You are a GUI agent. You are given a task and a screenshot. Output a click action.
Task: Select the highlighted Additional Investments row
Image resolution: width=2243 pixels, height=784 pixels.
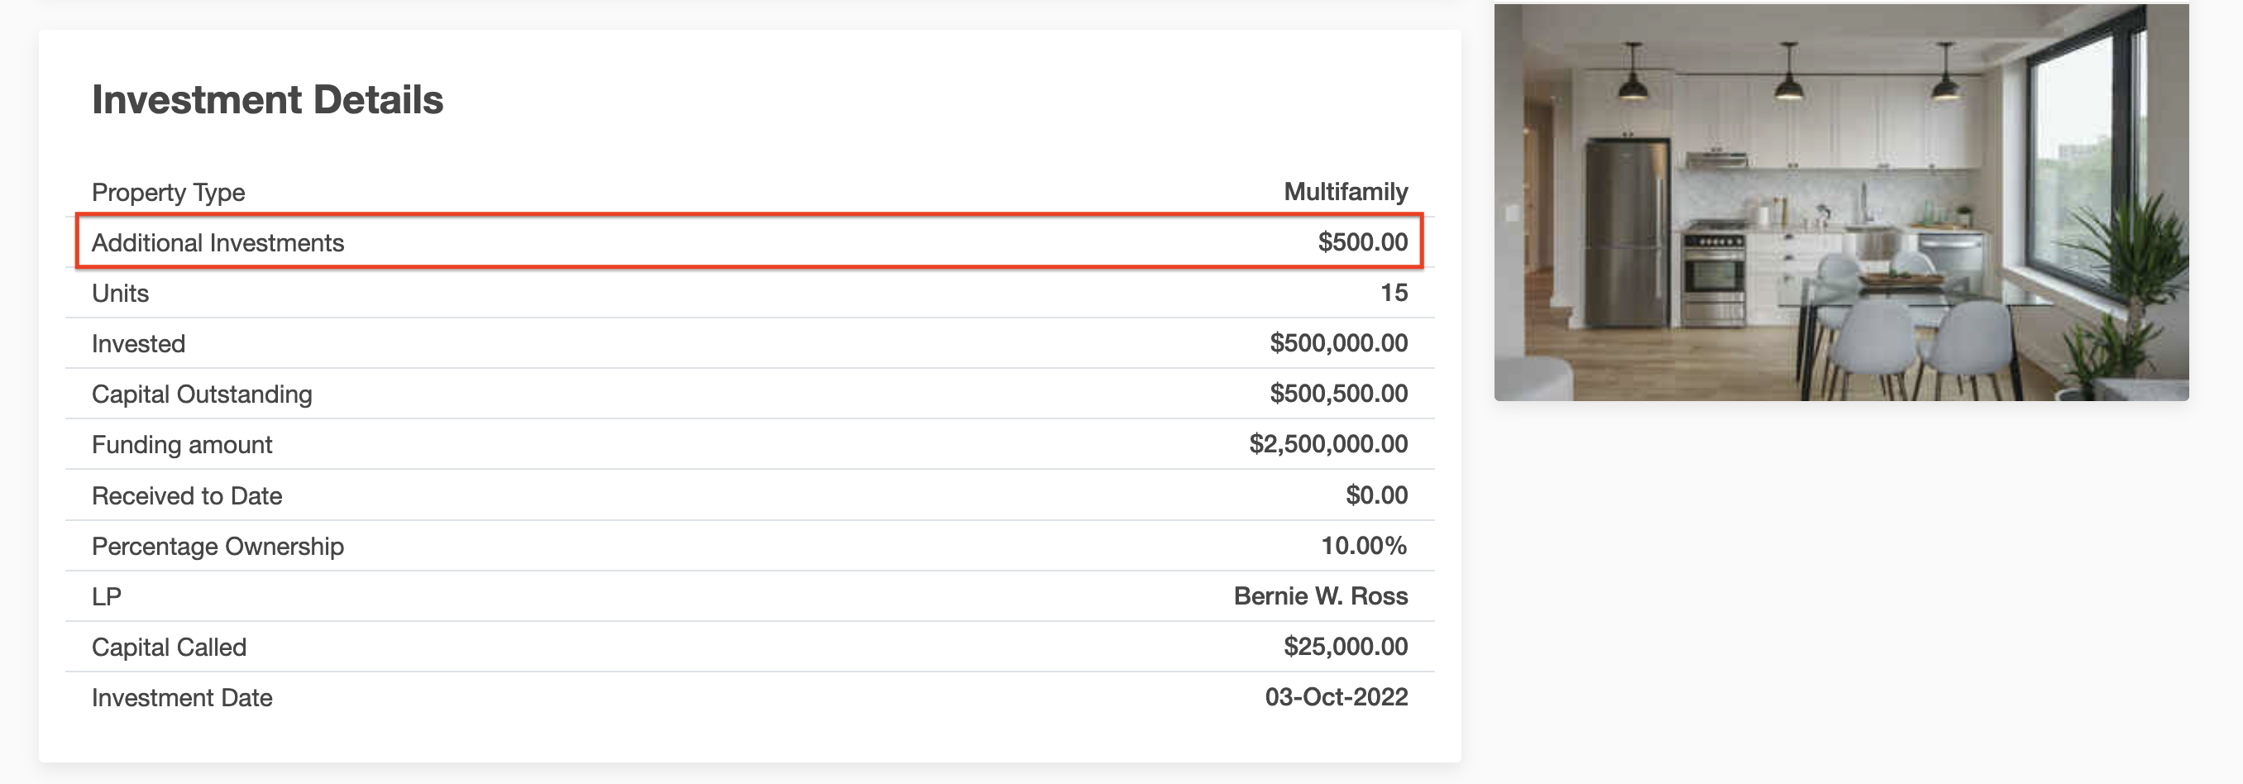749,241
